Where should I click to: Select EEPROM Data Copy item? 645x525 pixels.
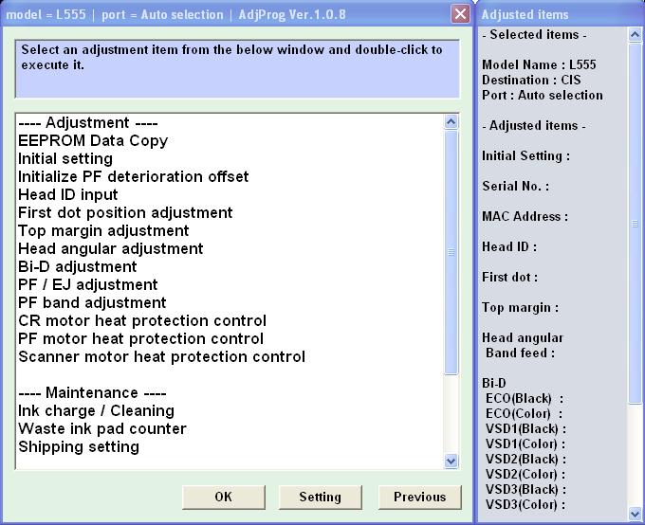click(x=93, y=140)
